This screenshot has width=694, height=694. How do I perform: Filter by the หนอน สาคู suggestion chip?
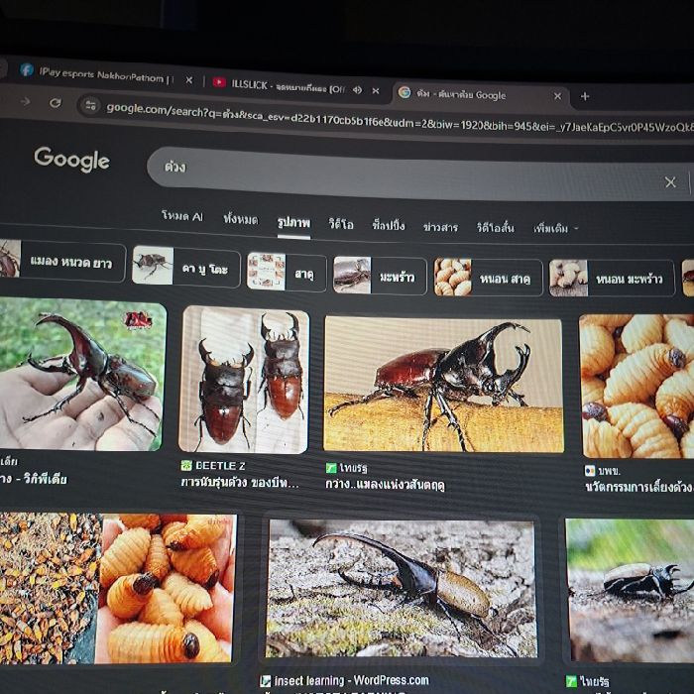[x=489, y=278]
